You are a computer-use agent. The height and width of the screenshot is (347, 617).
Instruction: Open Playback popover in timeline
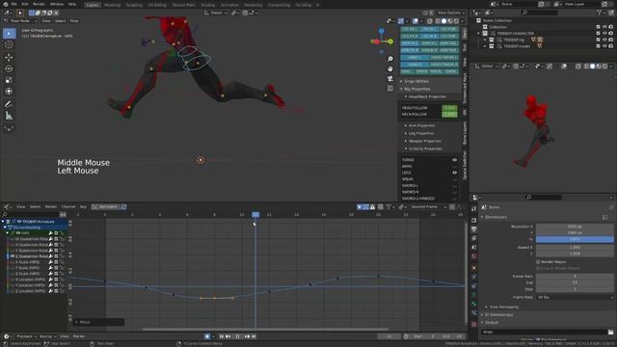click(x=26, y=336)
